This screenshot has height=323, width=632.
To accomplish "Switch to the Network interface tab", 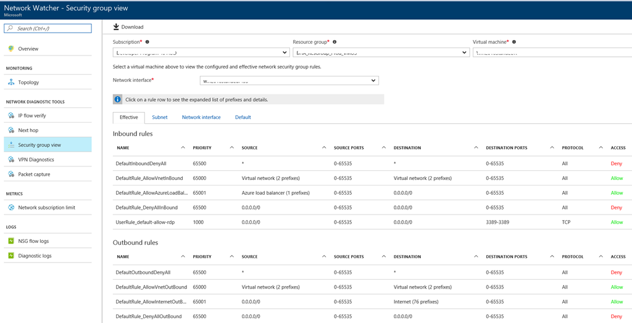I will click(201, 117).
